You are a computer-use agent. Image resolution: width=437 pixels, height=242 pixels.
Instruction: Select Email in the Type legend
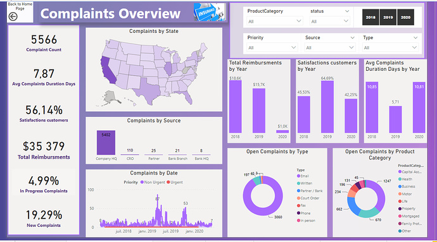303,176
